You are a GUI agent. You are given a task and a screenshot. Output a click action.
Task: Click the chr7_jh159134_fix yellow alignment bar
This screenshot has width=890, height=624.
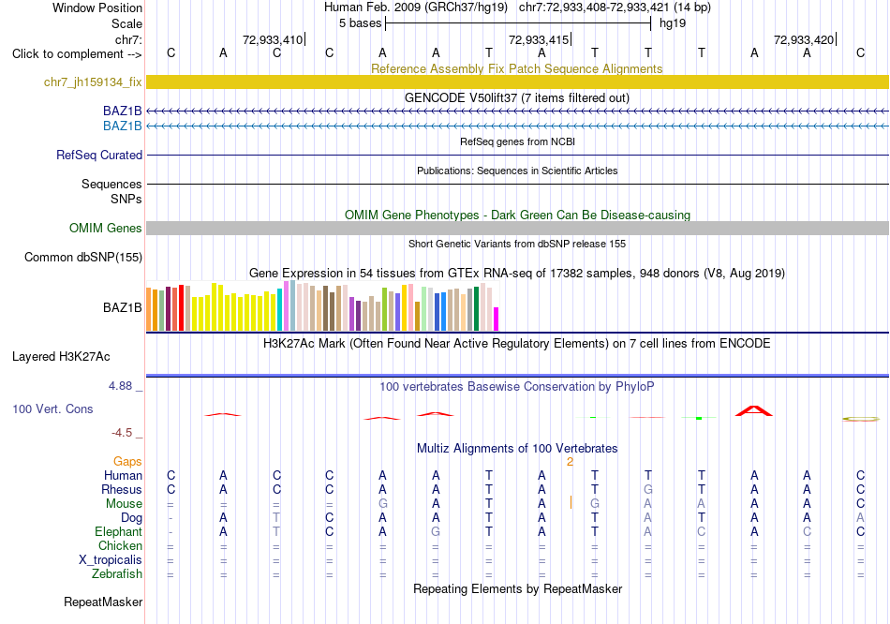tap(517, 82)
